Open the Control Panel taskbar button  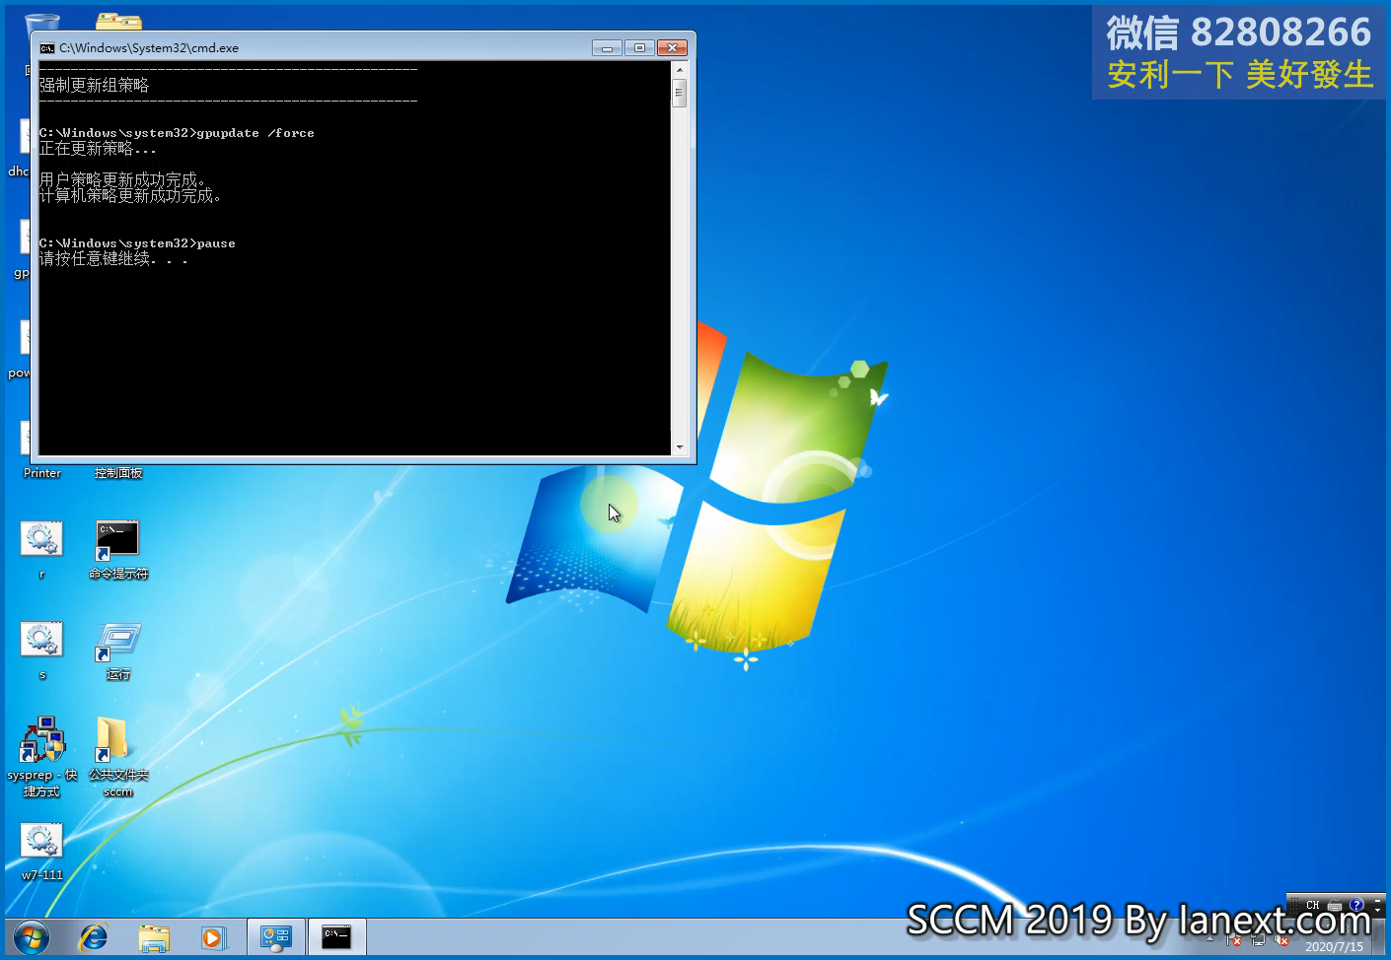pos(275,937)
